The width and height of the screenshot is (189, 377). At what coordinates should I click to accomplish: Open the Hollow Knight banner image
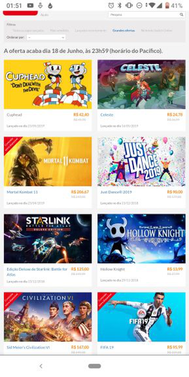click(141, 238)
